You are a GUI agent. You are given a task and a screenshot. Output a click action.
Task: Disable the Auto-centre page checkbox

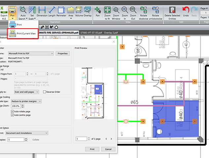tap(12, 115)
